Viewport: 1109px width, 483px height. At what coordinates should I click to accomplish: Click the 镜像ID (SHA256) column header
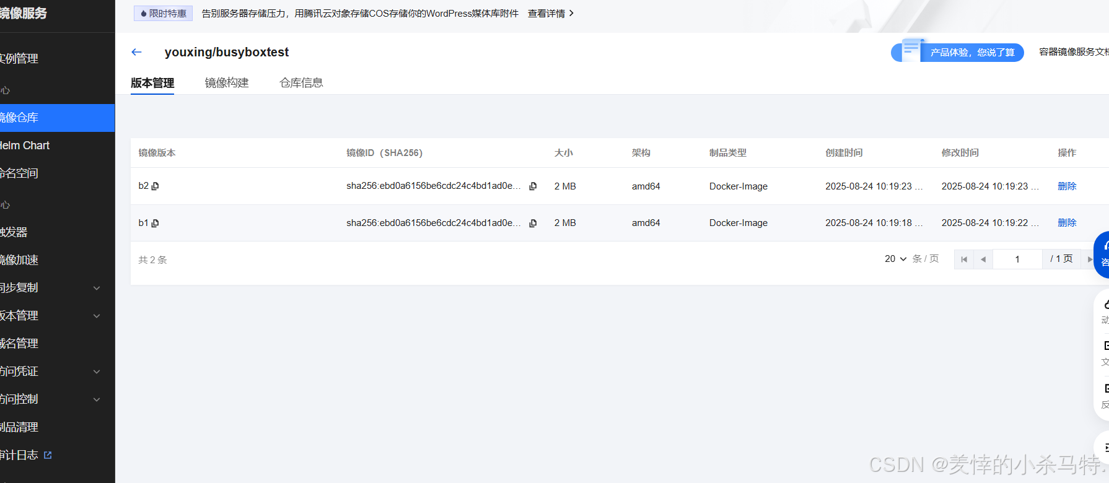click(384, 153)
